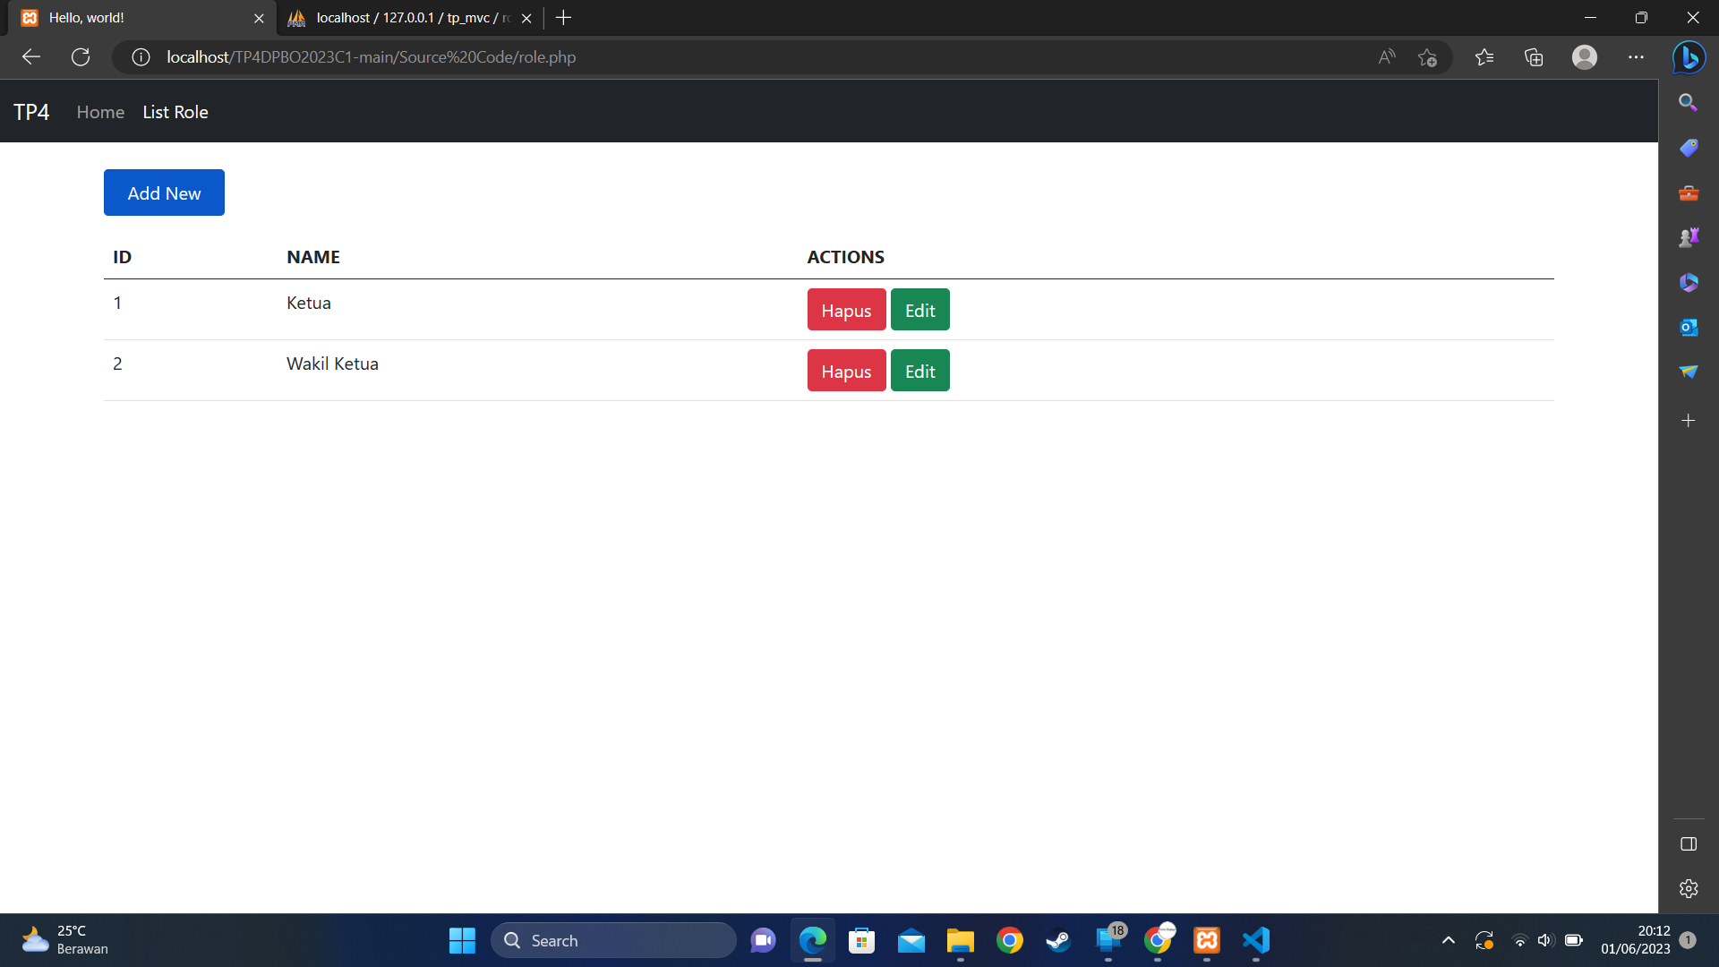Open Visual Studio Code from the taskbar

(1255, 941)
